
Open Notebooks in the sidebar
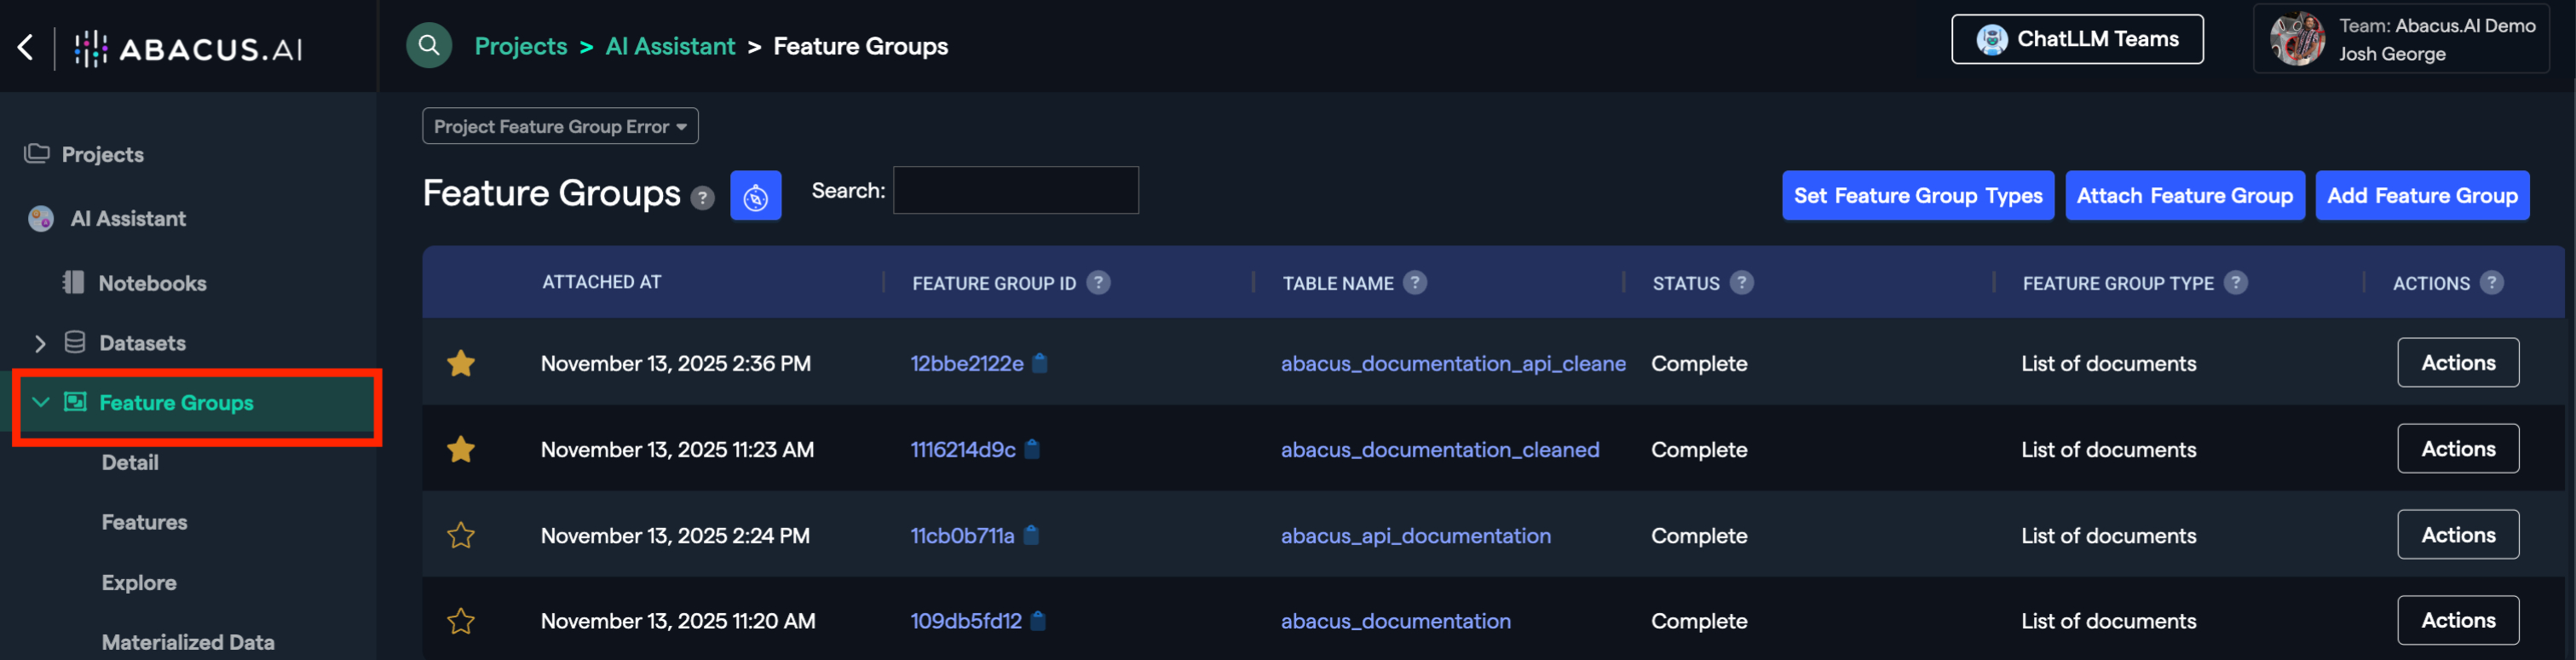click(152, 283)
